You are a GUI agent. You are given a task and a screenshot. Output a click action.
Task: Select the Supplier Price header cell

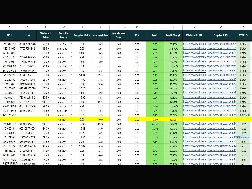coord(82,35)
